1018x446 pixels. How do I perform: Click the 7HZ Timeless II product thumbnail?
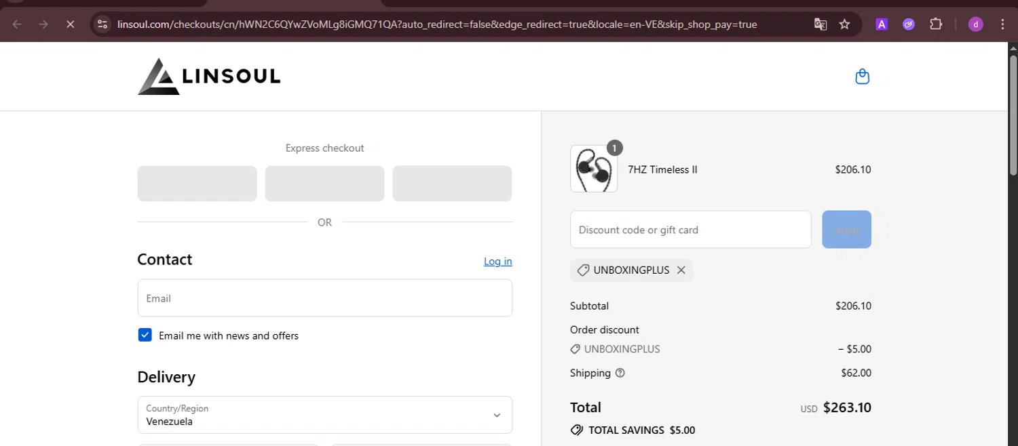click(594, 169)
